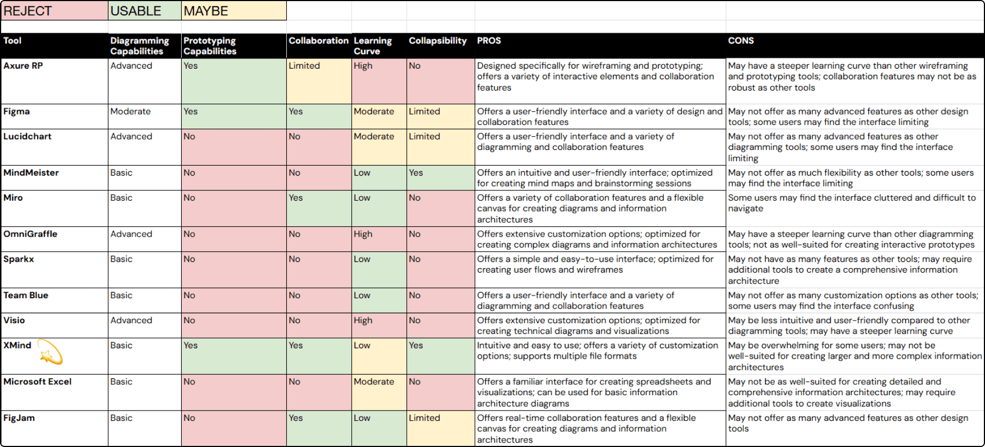Click FigJam's CONS description

tap(855, 428)
